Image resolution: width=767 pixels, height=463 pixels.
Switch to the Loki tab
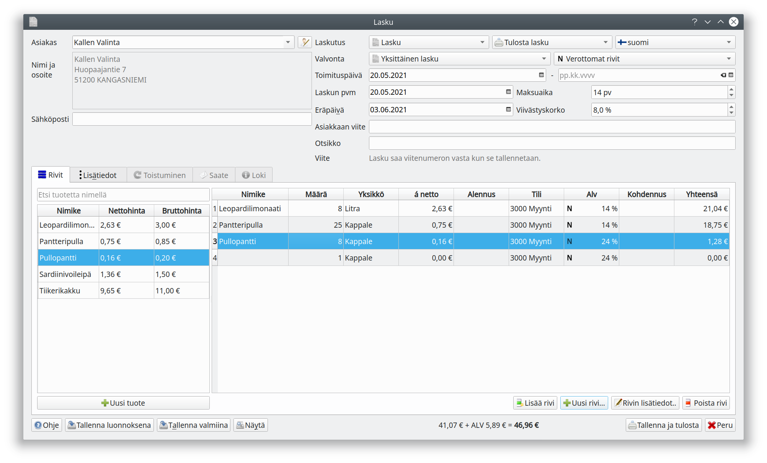coord(254,175)
